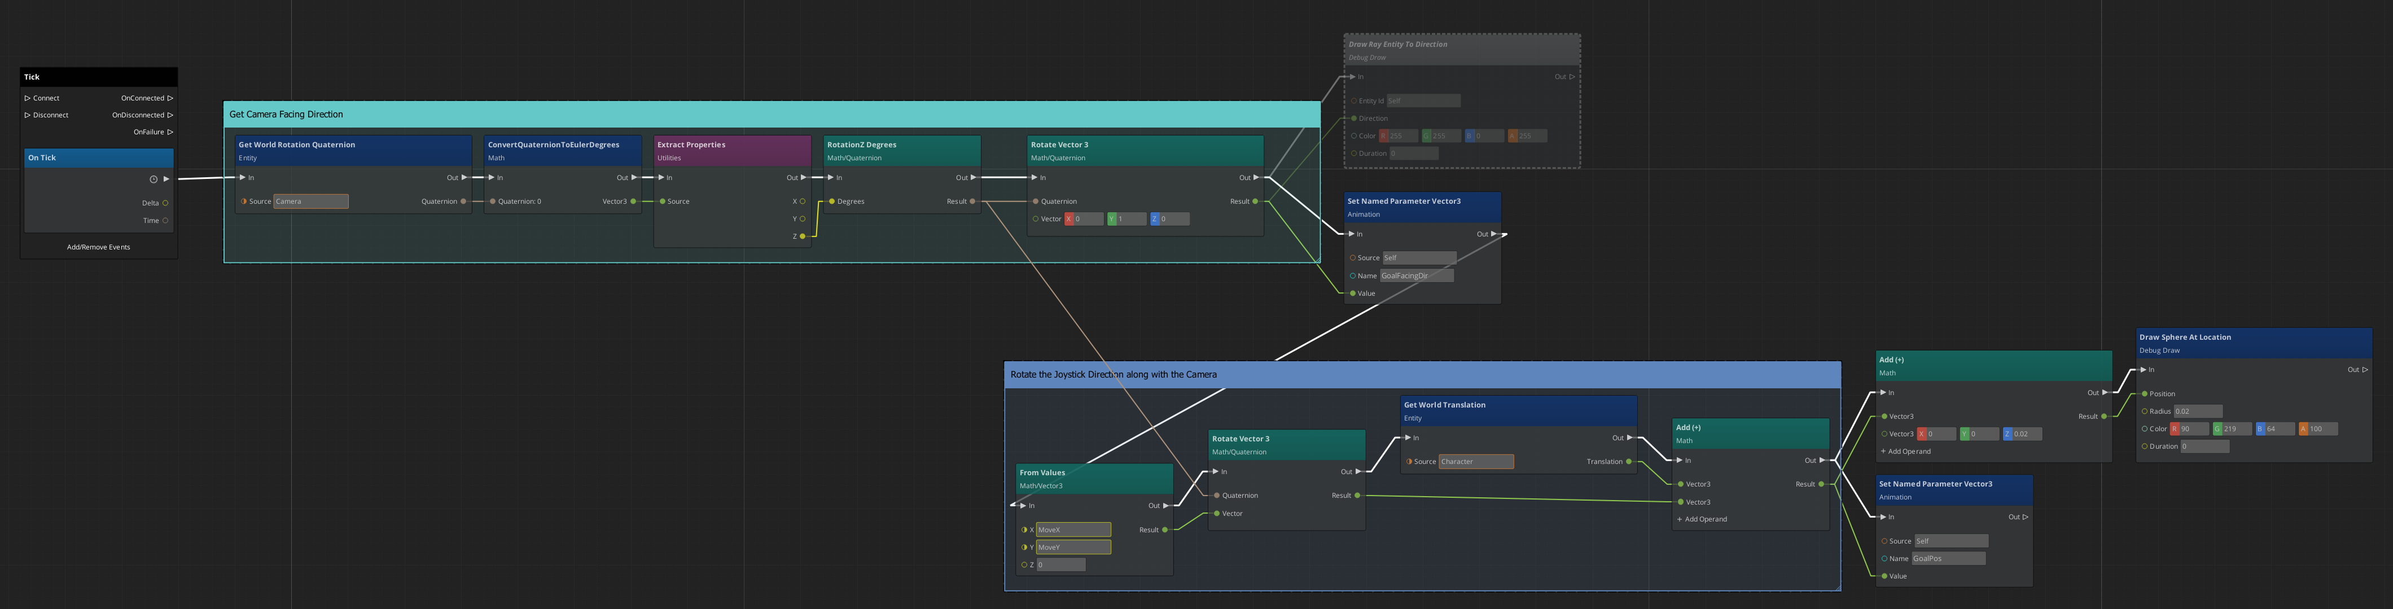Toggle the Delta output pin on On Tick
This screenshot has width=2393, height=609.
164,201
